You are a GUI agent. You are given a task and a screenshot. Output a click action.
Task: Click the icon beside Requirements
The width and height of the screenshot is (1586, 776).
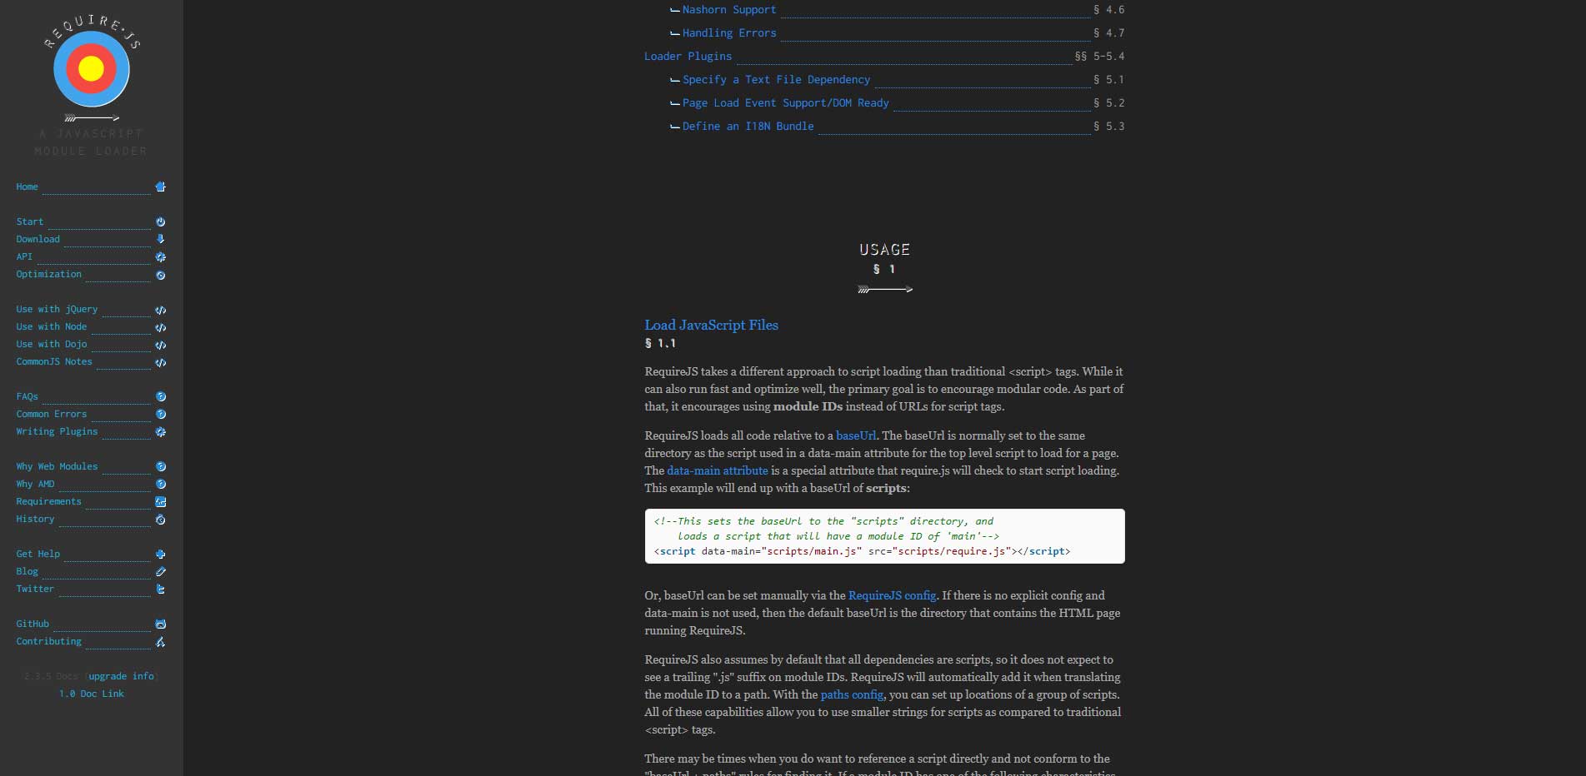pos(161,501)
